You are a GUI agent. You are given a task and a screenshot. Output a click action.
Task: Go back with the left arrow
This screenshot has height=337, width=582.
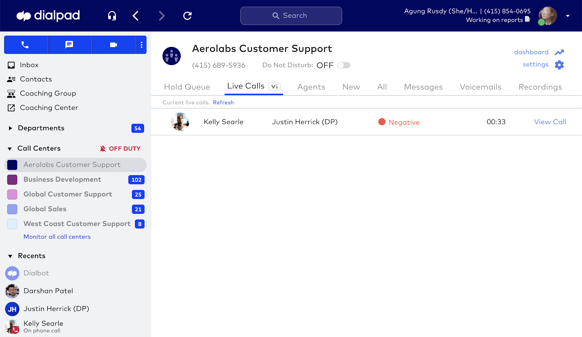(x=136, y=16)
